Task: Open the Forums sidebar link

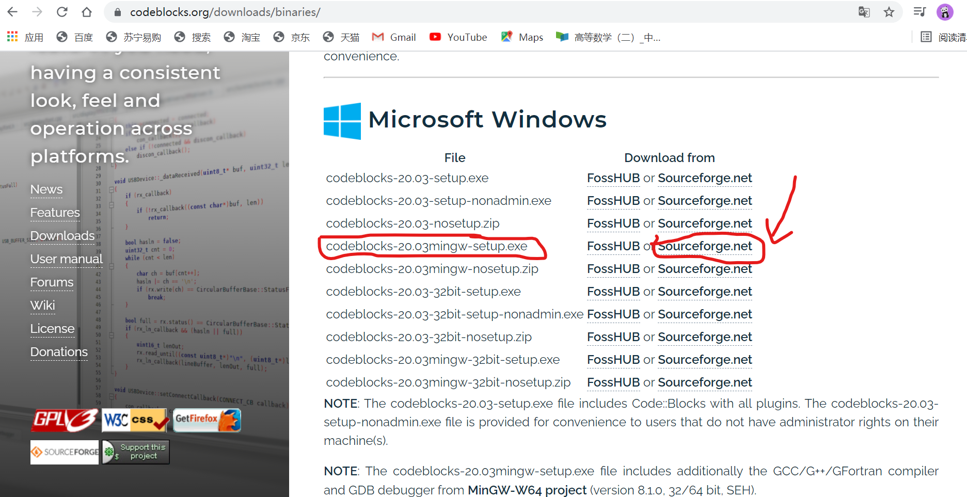Action: coord(52,282)
